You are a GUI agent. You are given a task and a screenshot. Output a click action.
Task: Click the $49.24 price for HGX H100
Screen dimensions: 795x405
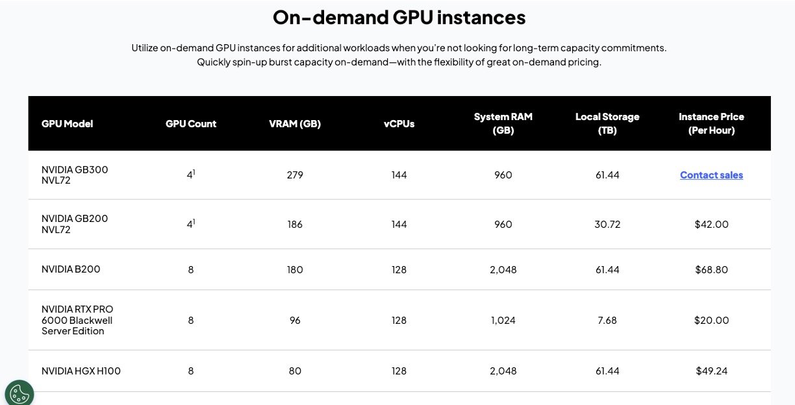point(711,371)
